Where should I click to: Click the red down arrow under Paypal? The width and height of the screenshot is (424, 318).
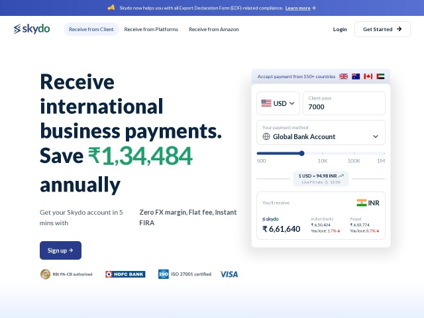378,231
